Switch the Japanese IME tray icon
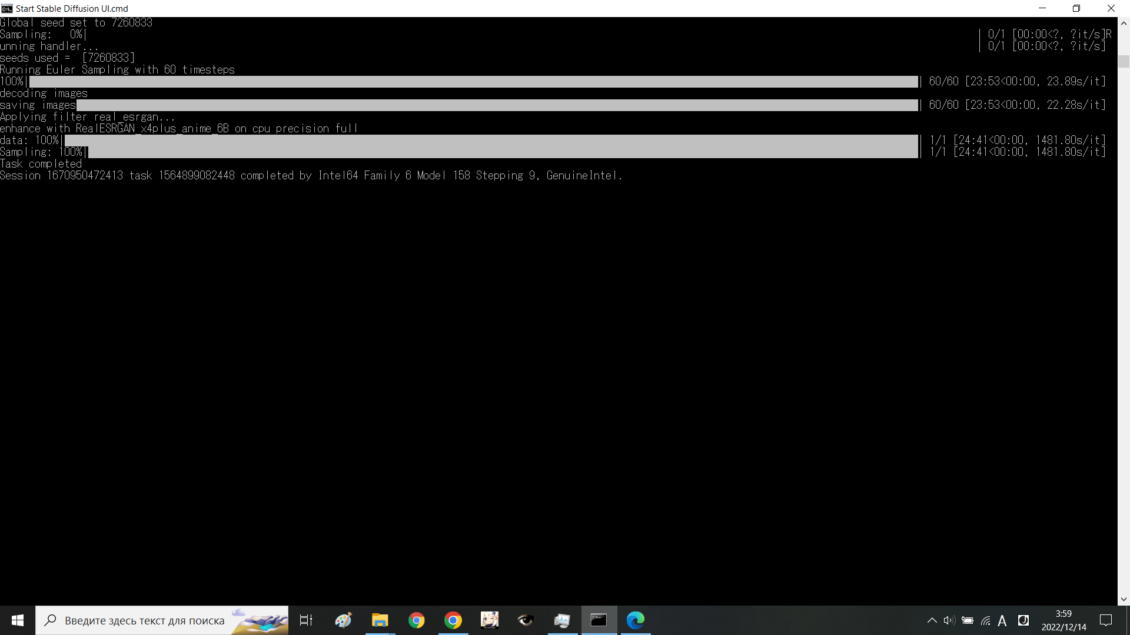1130x635 pixels. pyautogui.click(x=1024, y=620)
